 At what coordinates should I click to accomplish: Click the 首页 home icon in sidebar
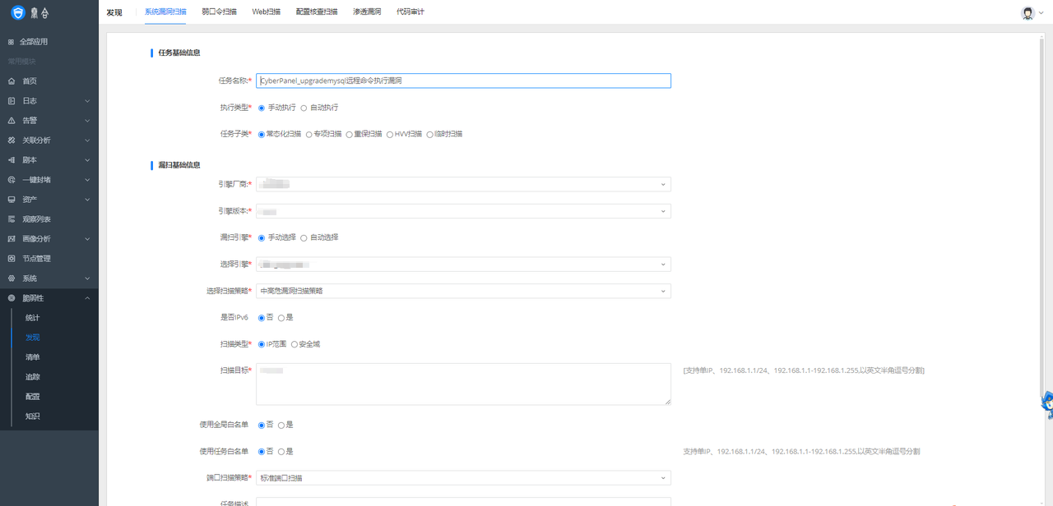pos(12,81)
